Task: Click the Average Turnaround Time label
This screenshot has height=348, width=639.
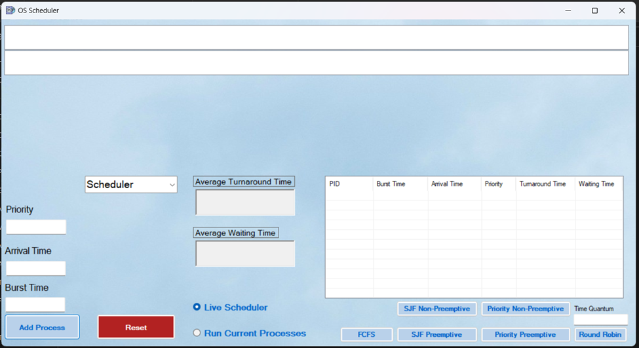Action: coord(244,182)
